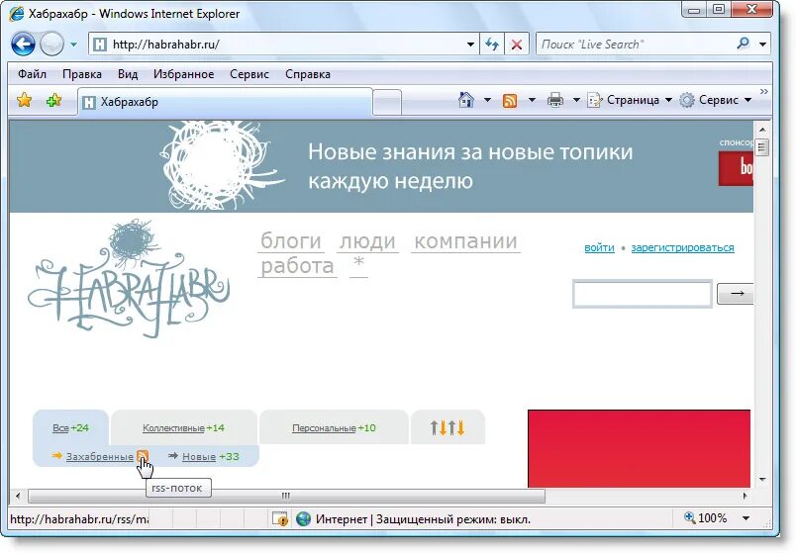Click the red sponsor logo banner

736,168
